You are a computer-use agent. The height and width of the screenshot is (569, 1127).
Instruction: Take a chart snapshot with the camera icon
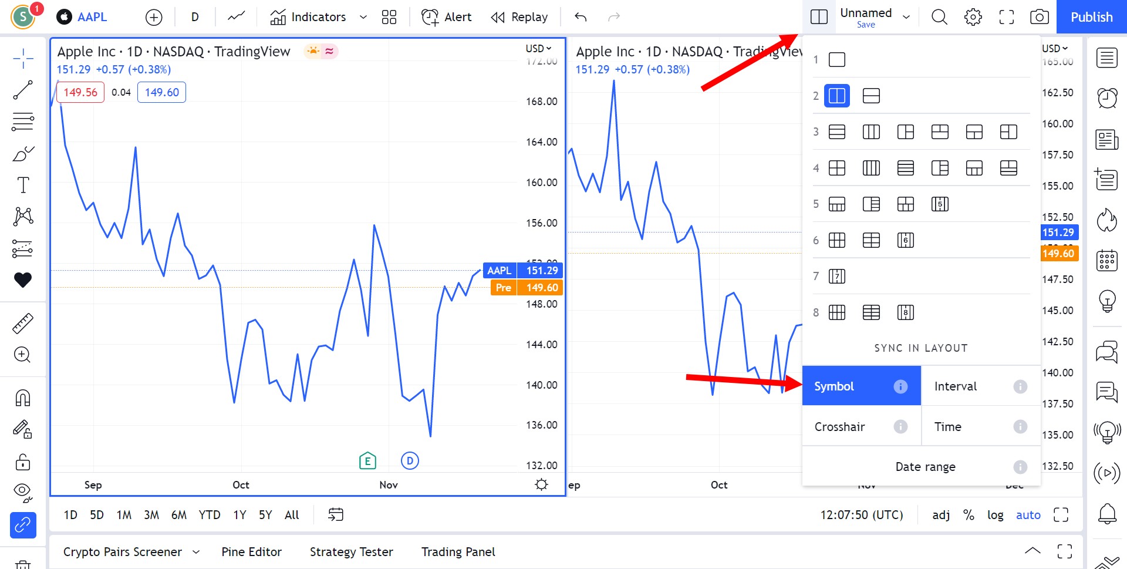[x=1039, y=17]
